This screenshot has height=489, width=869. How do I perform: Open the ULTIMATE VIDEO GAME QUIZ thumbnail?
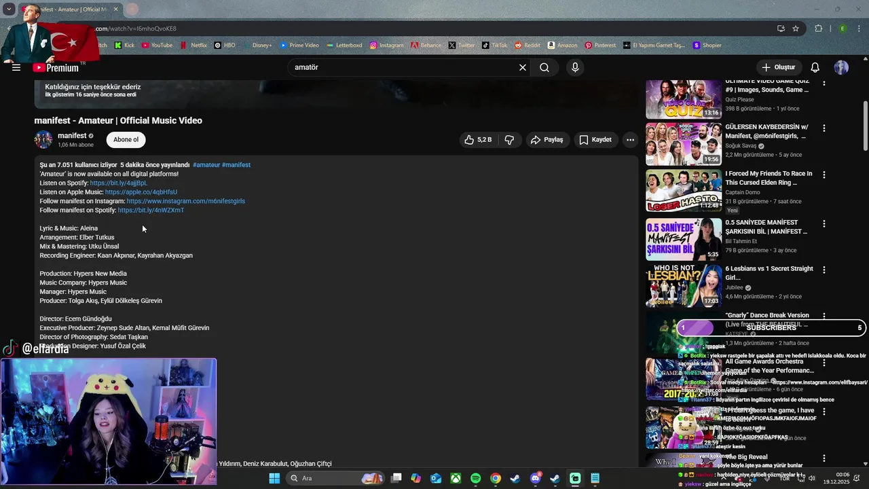pyautogui.click(x=684, y=98)
